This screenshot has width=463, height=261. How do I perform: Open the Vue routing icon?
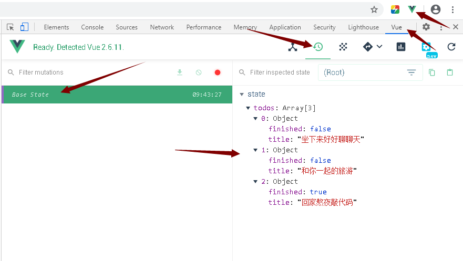click(x=368, y=47)
